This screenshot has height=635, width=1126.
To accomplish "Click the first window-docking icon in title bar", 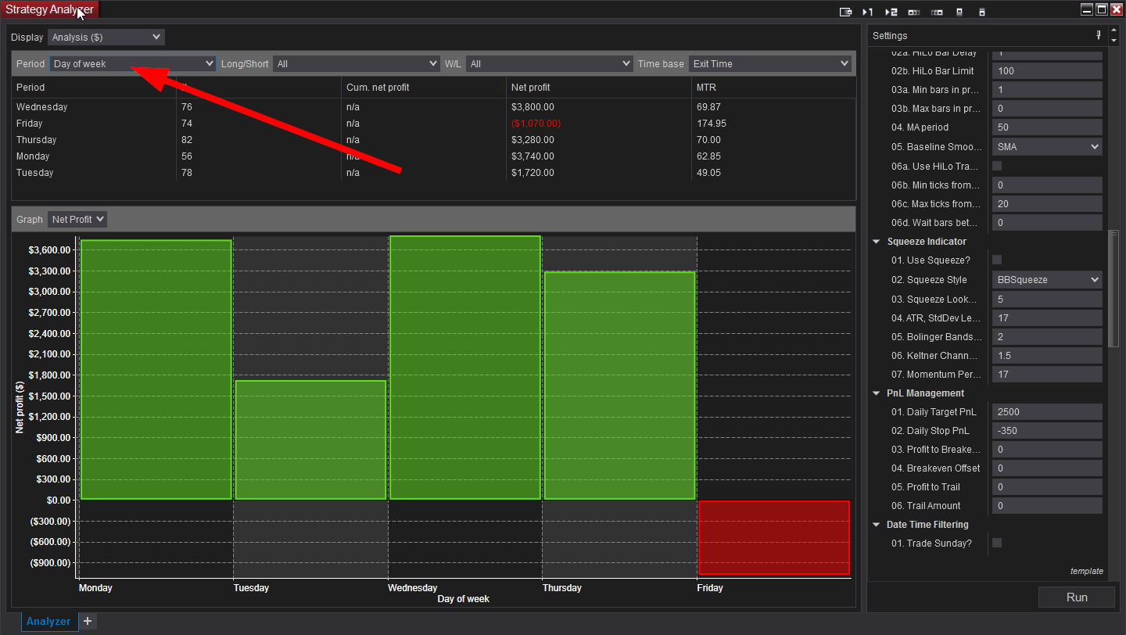I will 845,12.
